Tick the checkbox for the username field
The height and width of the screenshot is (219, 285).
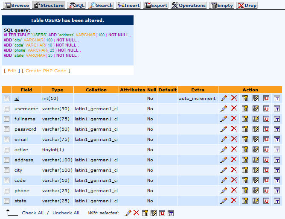point(6,109)
